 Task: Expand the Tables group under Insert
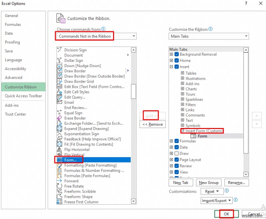[183, 73]
